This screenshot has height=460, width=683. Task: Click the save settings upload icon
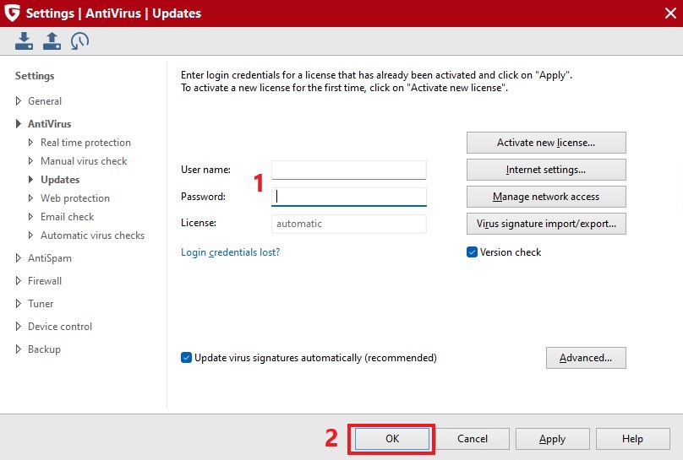52,41
